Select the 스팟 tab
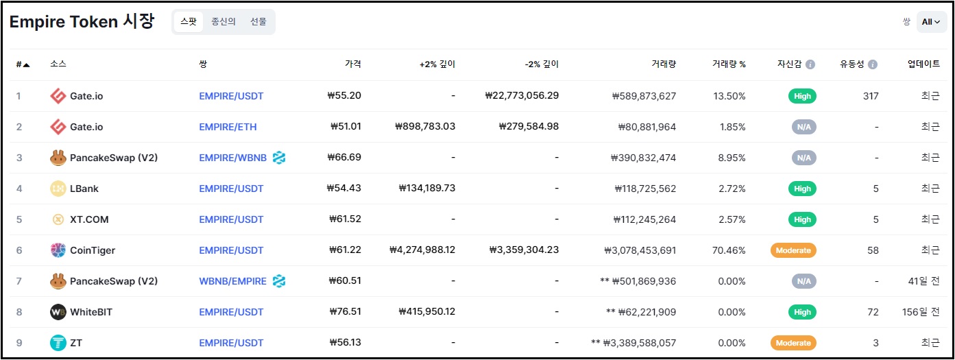The width and height of the screenshot is (955, 360). click(x=188, y=22)
